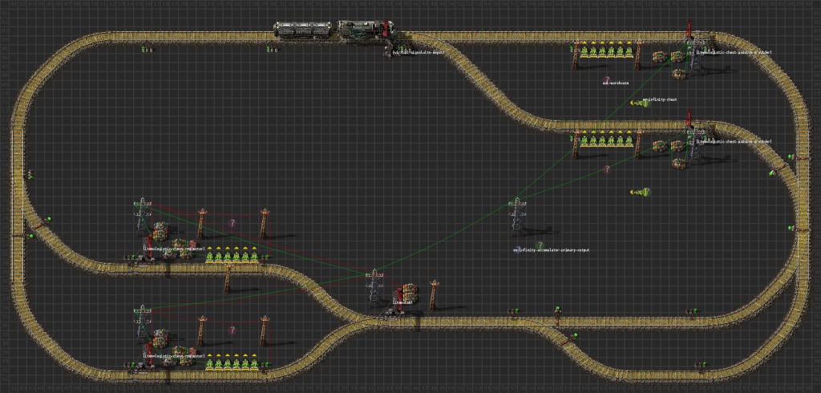This screenshot has width=821, height=393.
Task: Select the big electric pole above the upper-left requester station
Action: click(142, 217)
